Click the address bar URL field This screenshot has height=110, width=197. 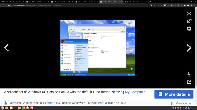pyautogui.click(x=80, y=5)
